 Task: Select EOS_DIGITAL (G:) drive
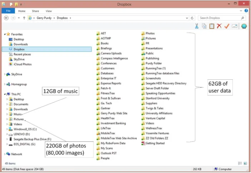pos(22,144)
